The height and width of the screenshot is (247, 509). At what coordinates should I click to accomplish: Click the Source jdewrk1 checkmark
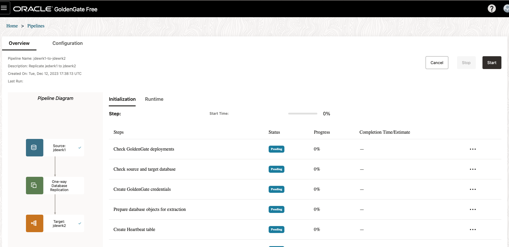coord(80,148)
